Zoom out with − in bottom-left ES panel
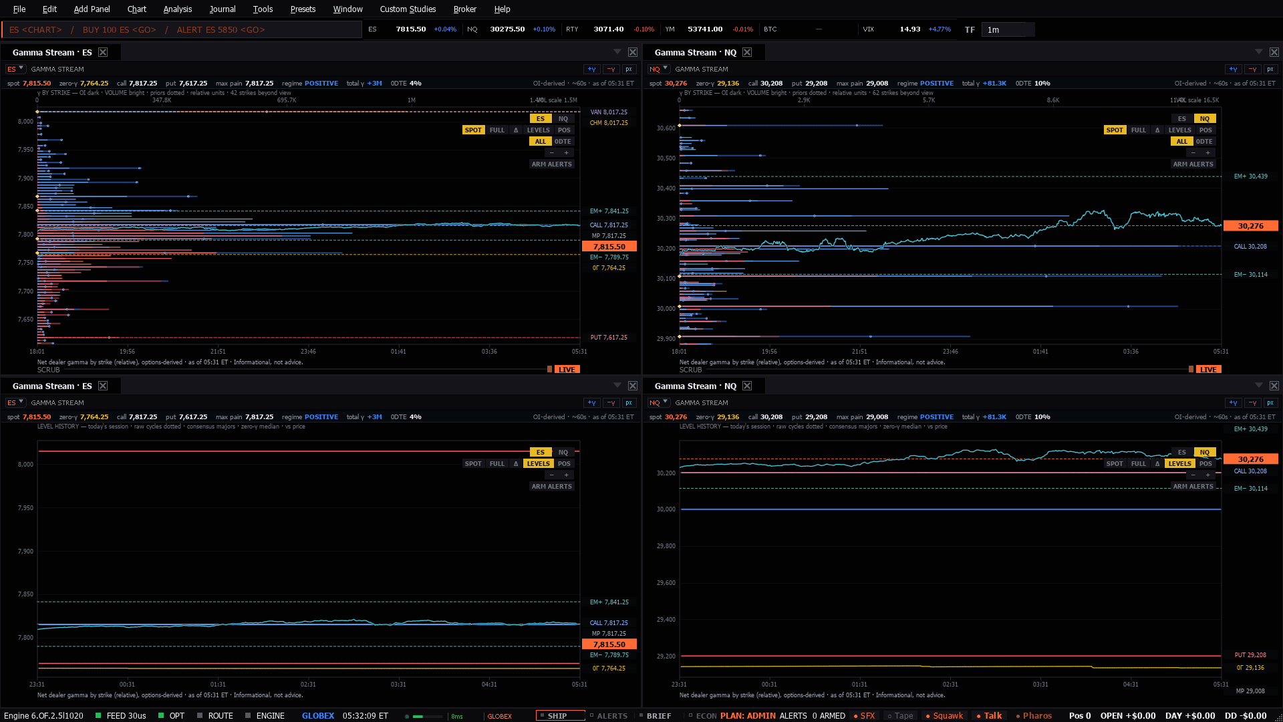The image size is (1283, 722). [551, 475]
